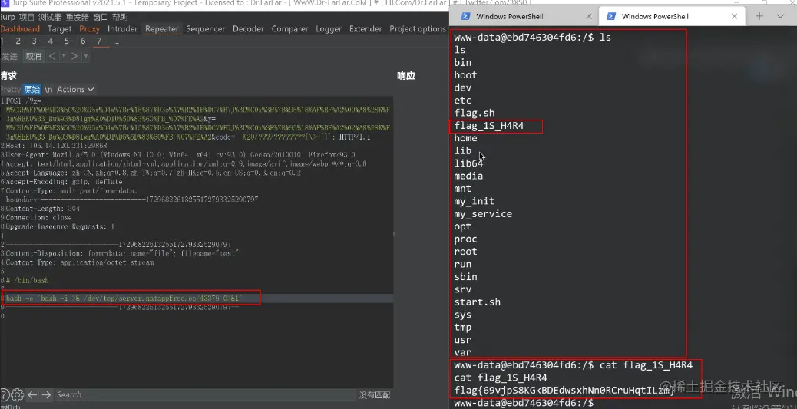Image resolution: width=797 pixels, height=409 pixels.
Task: Switch to the Decoder tab
Action: click(x=249, y=29)
